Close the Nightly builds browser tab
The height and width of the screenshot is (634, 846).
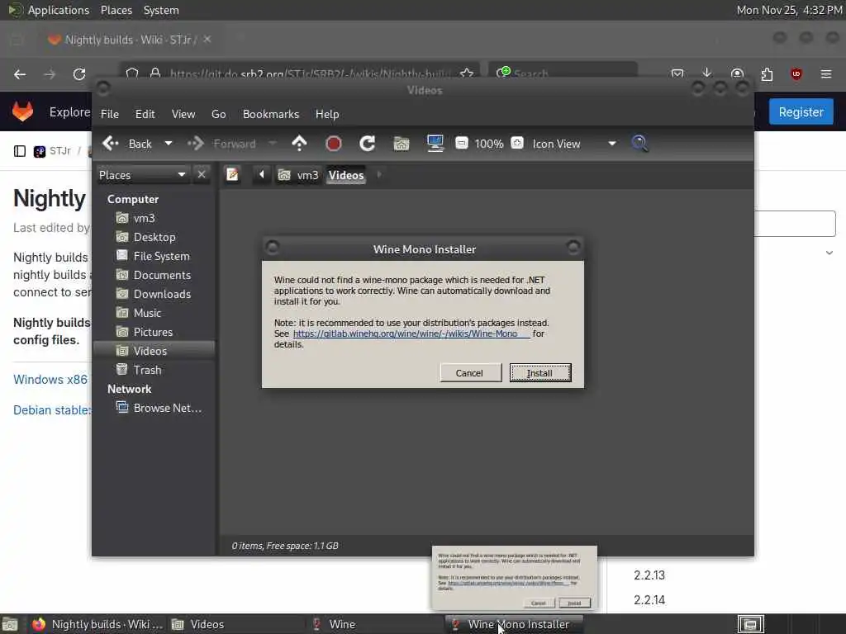pyautogui.click(x=207, y=40)
